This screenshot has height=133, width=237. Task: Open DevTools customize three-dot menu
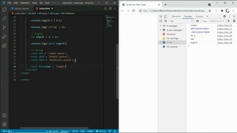tap(230, 16)
